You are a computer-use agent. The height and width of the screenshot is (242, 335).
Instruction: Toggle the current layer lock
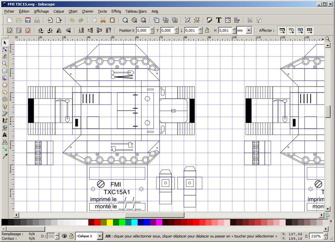click(x=71, y=236)
